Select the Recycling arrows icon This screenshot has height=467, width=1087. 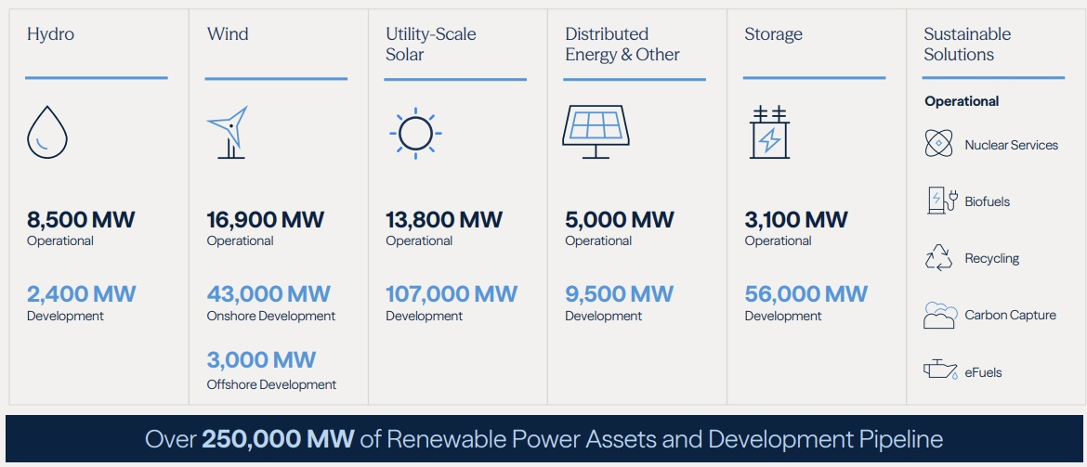[x=939, y=258]
